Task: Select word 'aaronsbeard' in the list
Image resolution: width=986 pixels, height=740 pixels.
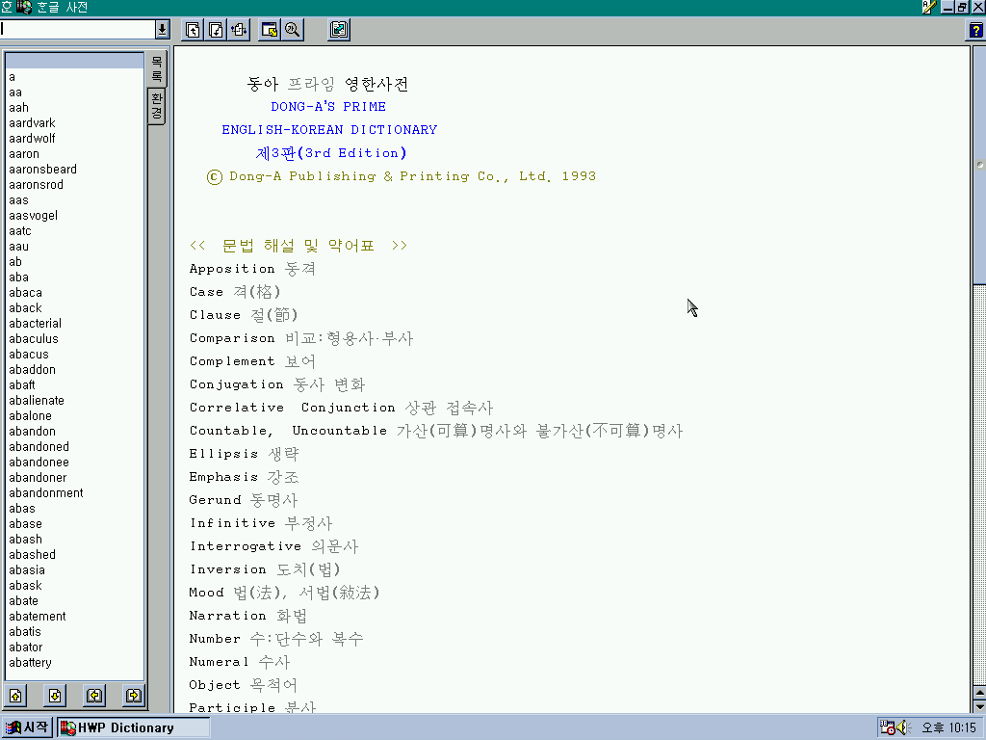Action: (42, 170)
